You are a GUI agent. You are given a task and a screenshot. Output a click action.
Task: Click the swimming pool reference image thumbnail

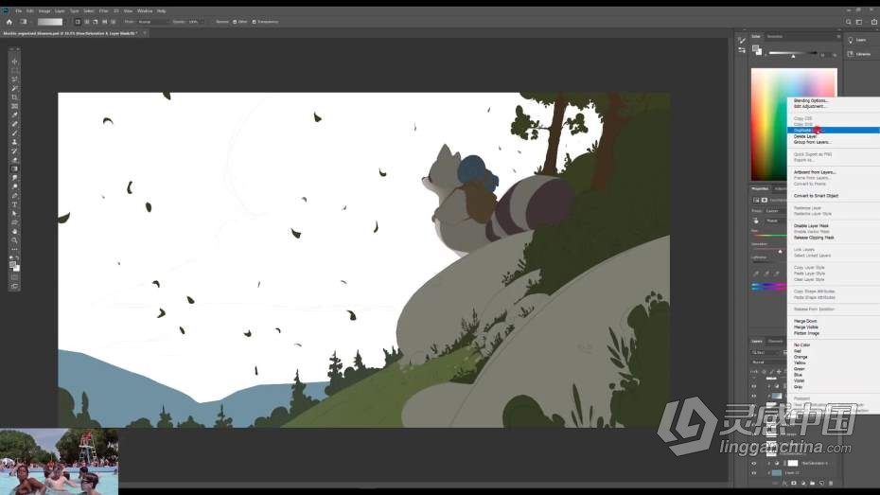click(59, 461)
